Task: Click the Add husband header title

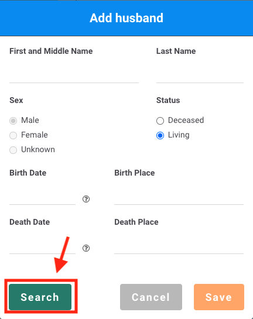Action: [126, 18]
